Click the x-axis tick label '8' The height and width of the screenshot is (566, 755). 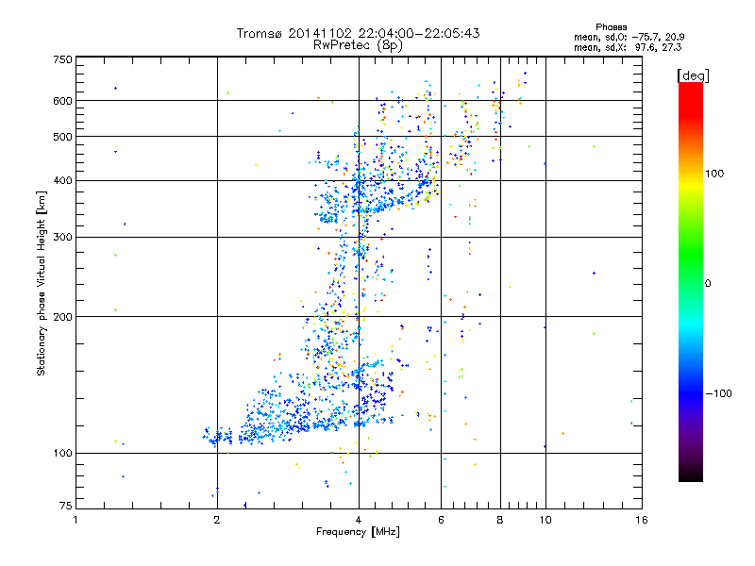pos(500,520)
